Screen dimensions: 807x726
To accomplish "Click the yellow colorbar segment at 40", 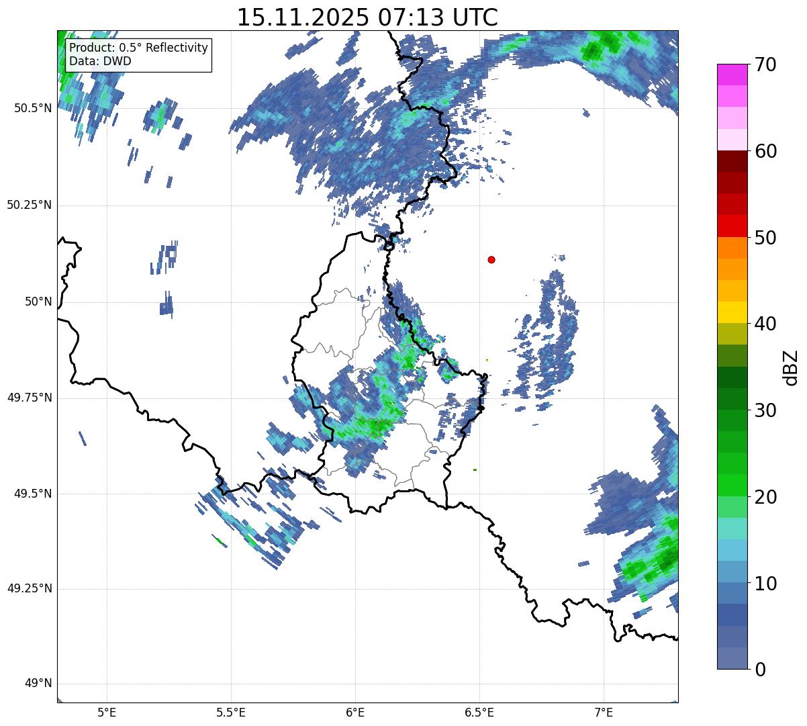I will pos(732,312).
